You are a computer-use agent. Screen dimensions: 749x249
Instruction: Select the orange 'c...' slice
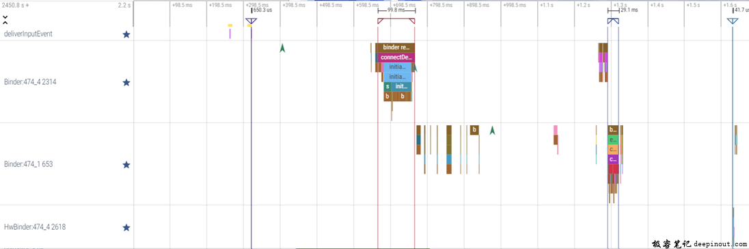613,149
